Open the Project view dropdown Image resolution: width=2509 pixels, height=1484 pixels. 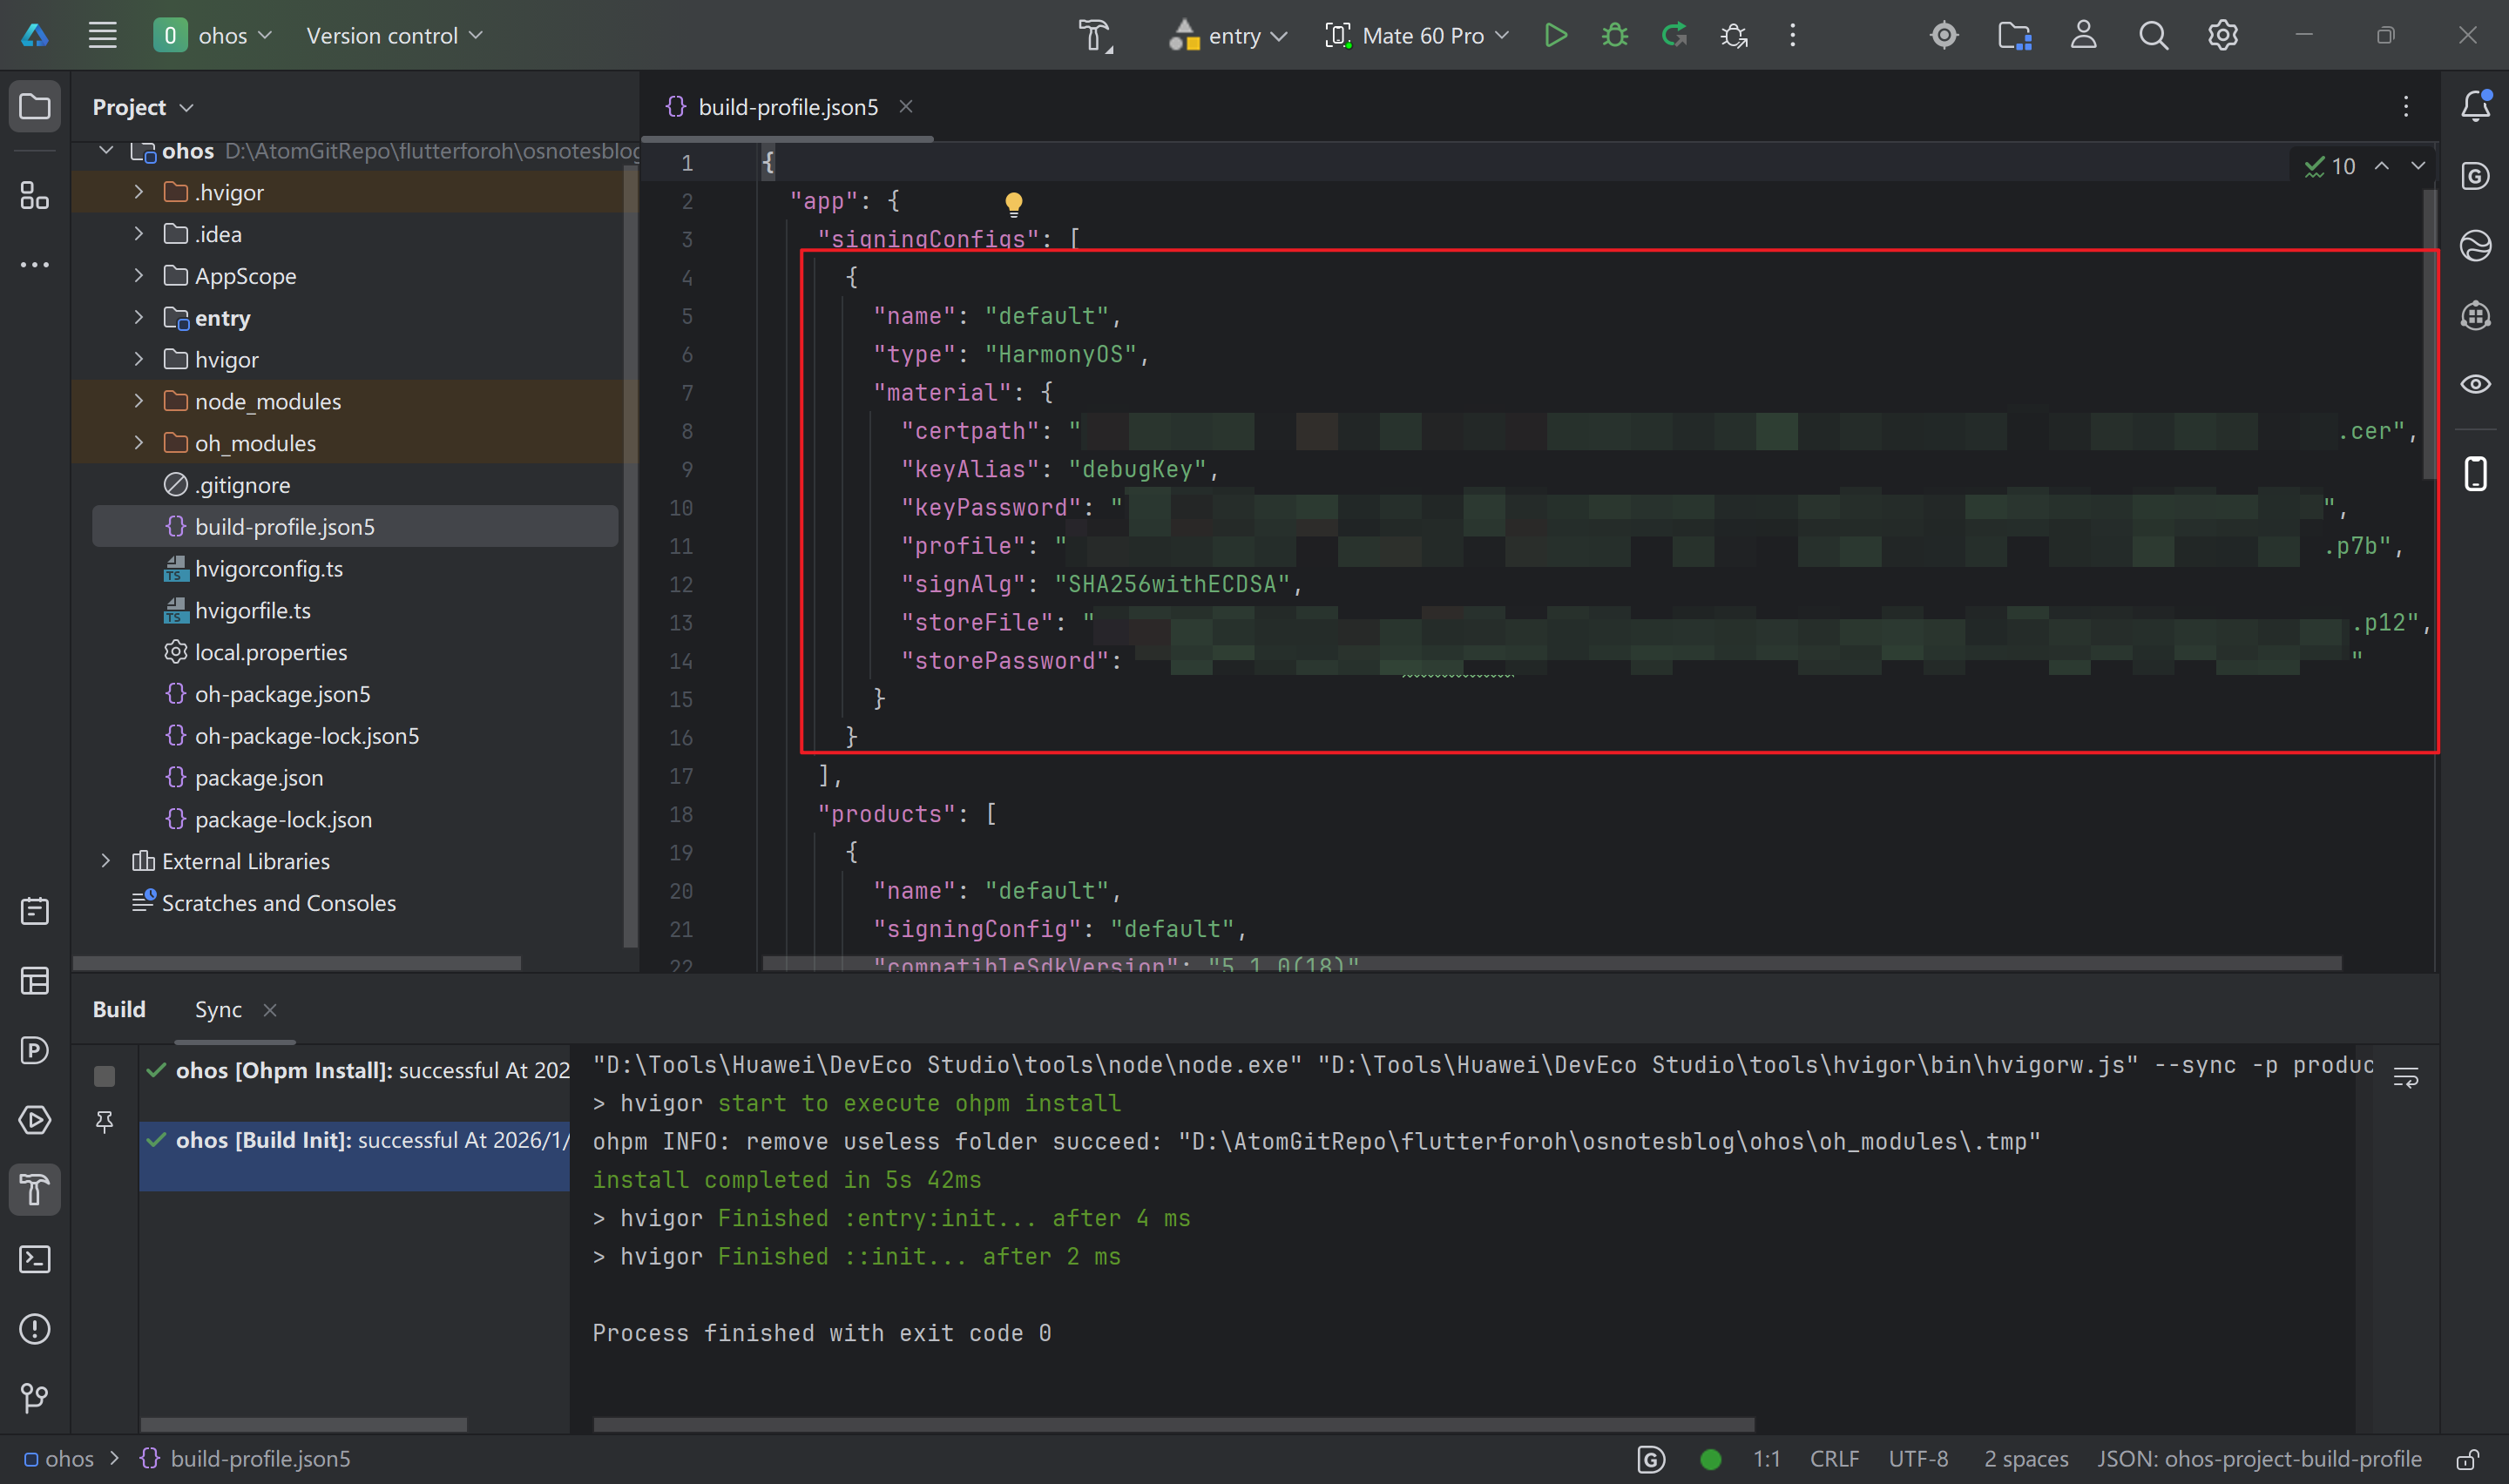[x=143, y=107]
